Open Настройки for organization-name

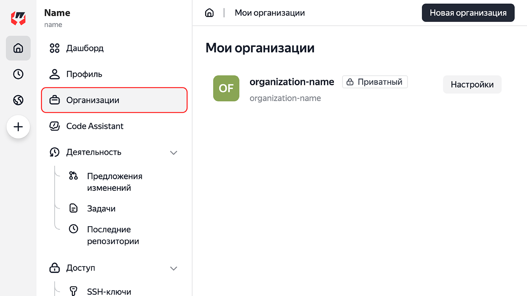[x=472, y=84]
